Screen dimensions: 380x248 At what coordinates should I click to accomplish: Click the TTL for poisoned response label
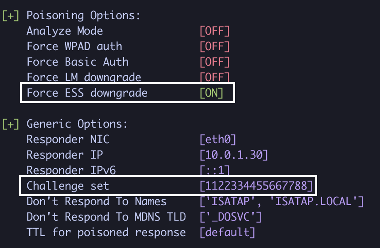point(106,232)
